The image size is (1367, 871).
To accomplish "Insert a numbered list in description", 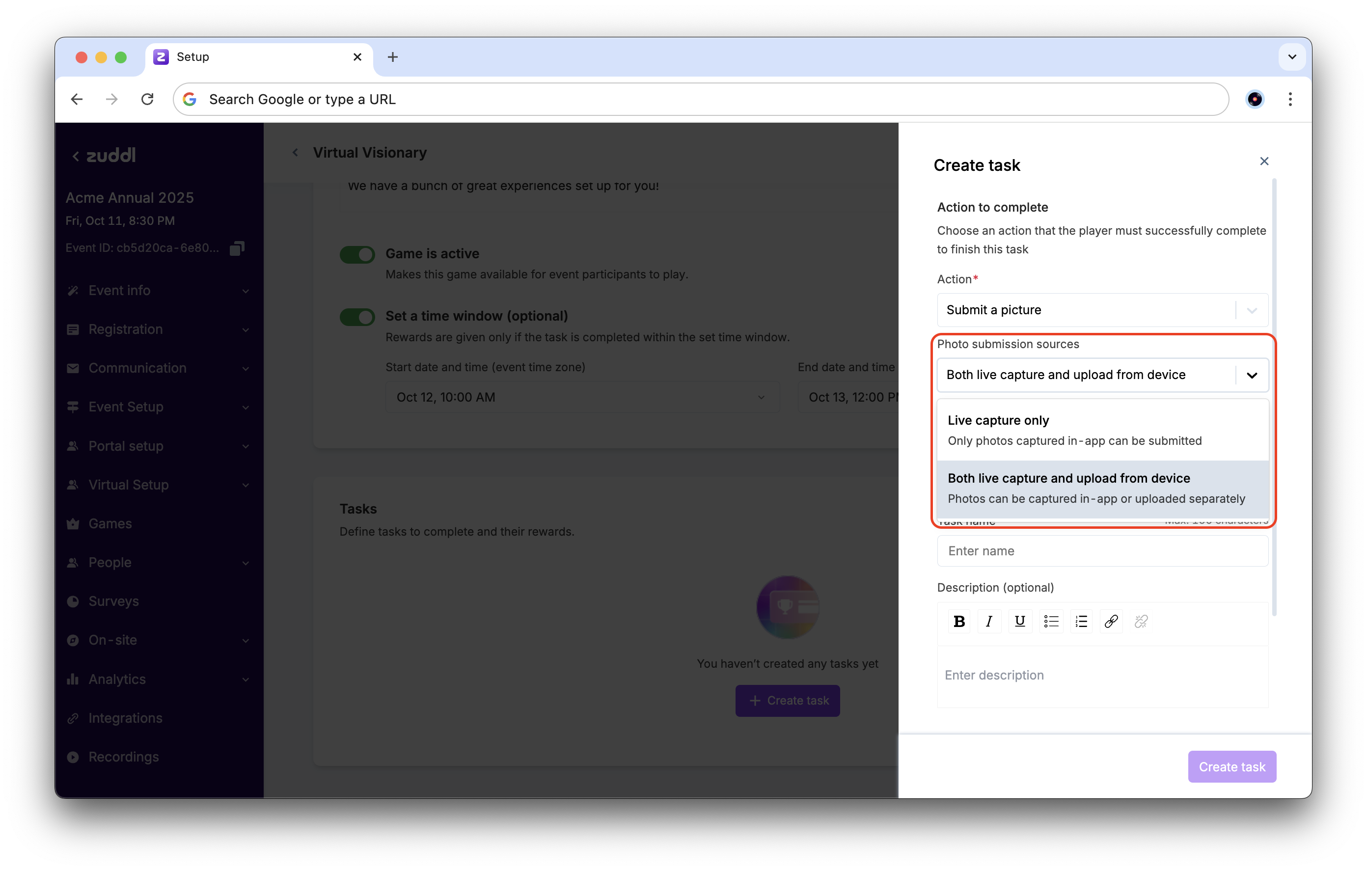I will tap(1081, 621).
